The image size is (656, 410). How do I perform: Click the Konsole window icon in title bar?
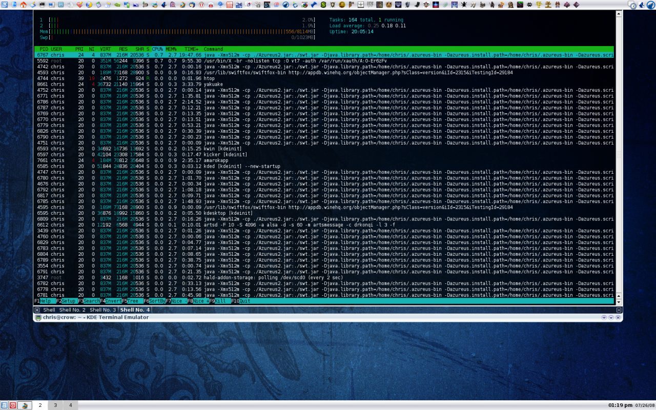pos(38,318)
